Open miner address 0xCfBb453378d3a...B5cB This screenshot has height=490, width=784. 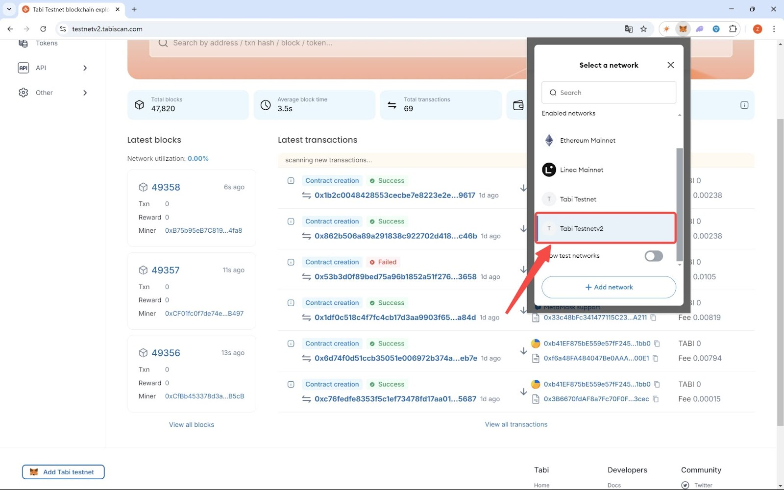tap(204, 396)
